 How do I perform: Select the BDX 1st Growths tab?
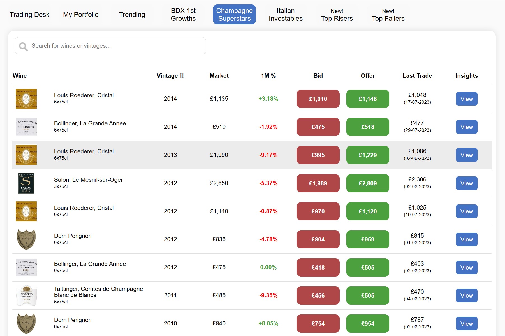(183, 15)
